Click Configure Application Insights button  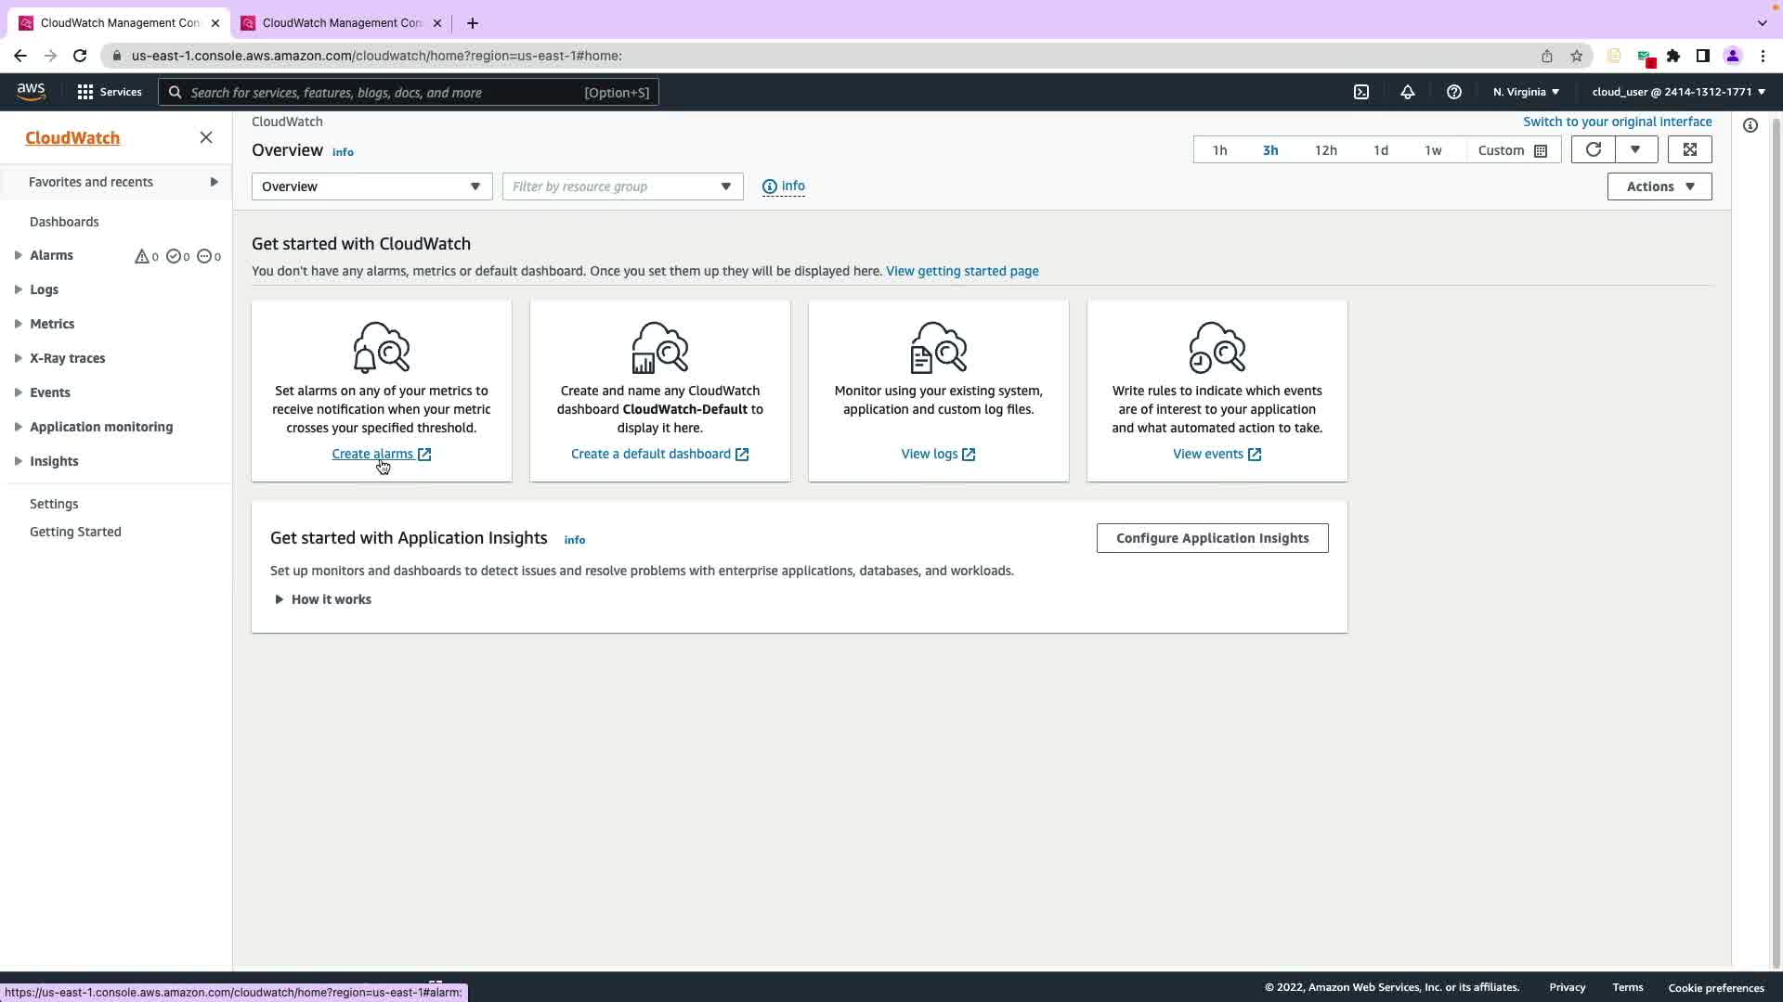[1212, 538]
